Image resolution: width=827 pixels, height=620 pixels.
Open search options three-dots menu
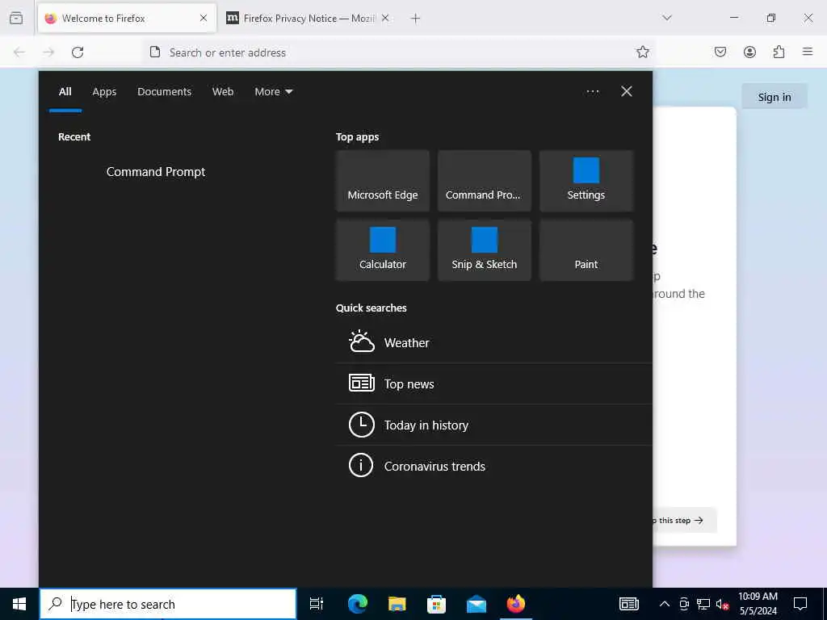pos(593,92)
